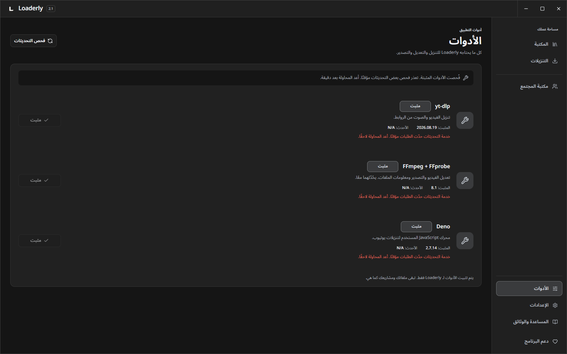Image resolution: width=567 pixels, height=354 pixels.
Task: Select الأدوات (Tools) sidebar item
Action: point(529,289)
